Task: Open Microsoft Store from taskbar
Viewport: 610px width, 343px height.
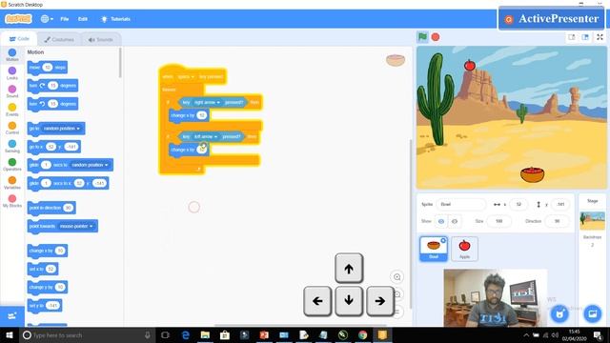Action: tap(225, 334)
